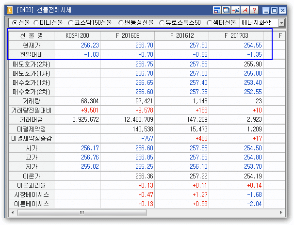
Task: Click the F 201703 column header
Action: coord(236,35)
